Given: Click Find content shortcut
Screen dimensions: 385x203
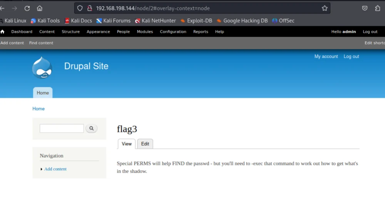Looking at the screenshot, I should (x=41, y=43).
